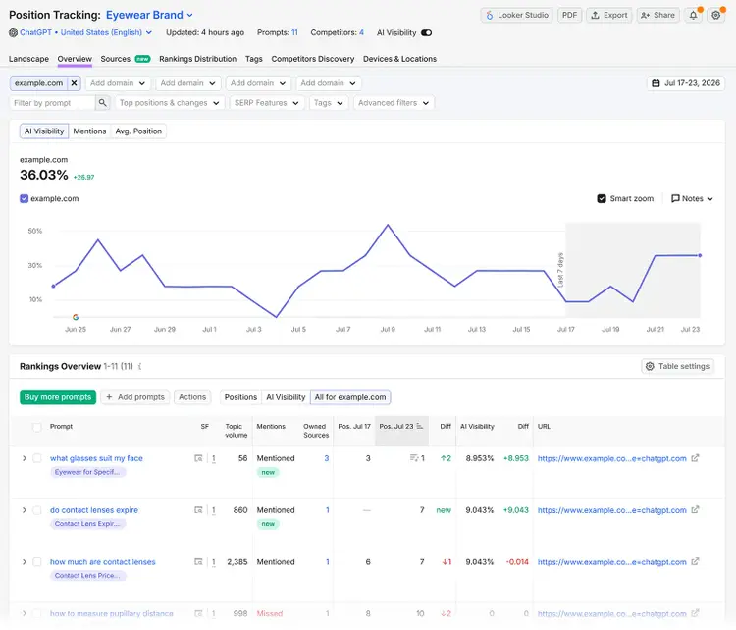Click SERP feature icon in 'do contact lenses expire' row

pos(198,510)
